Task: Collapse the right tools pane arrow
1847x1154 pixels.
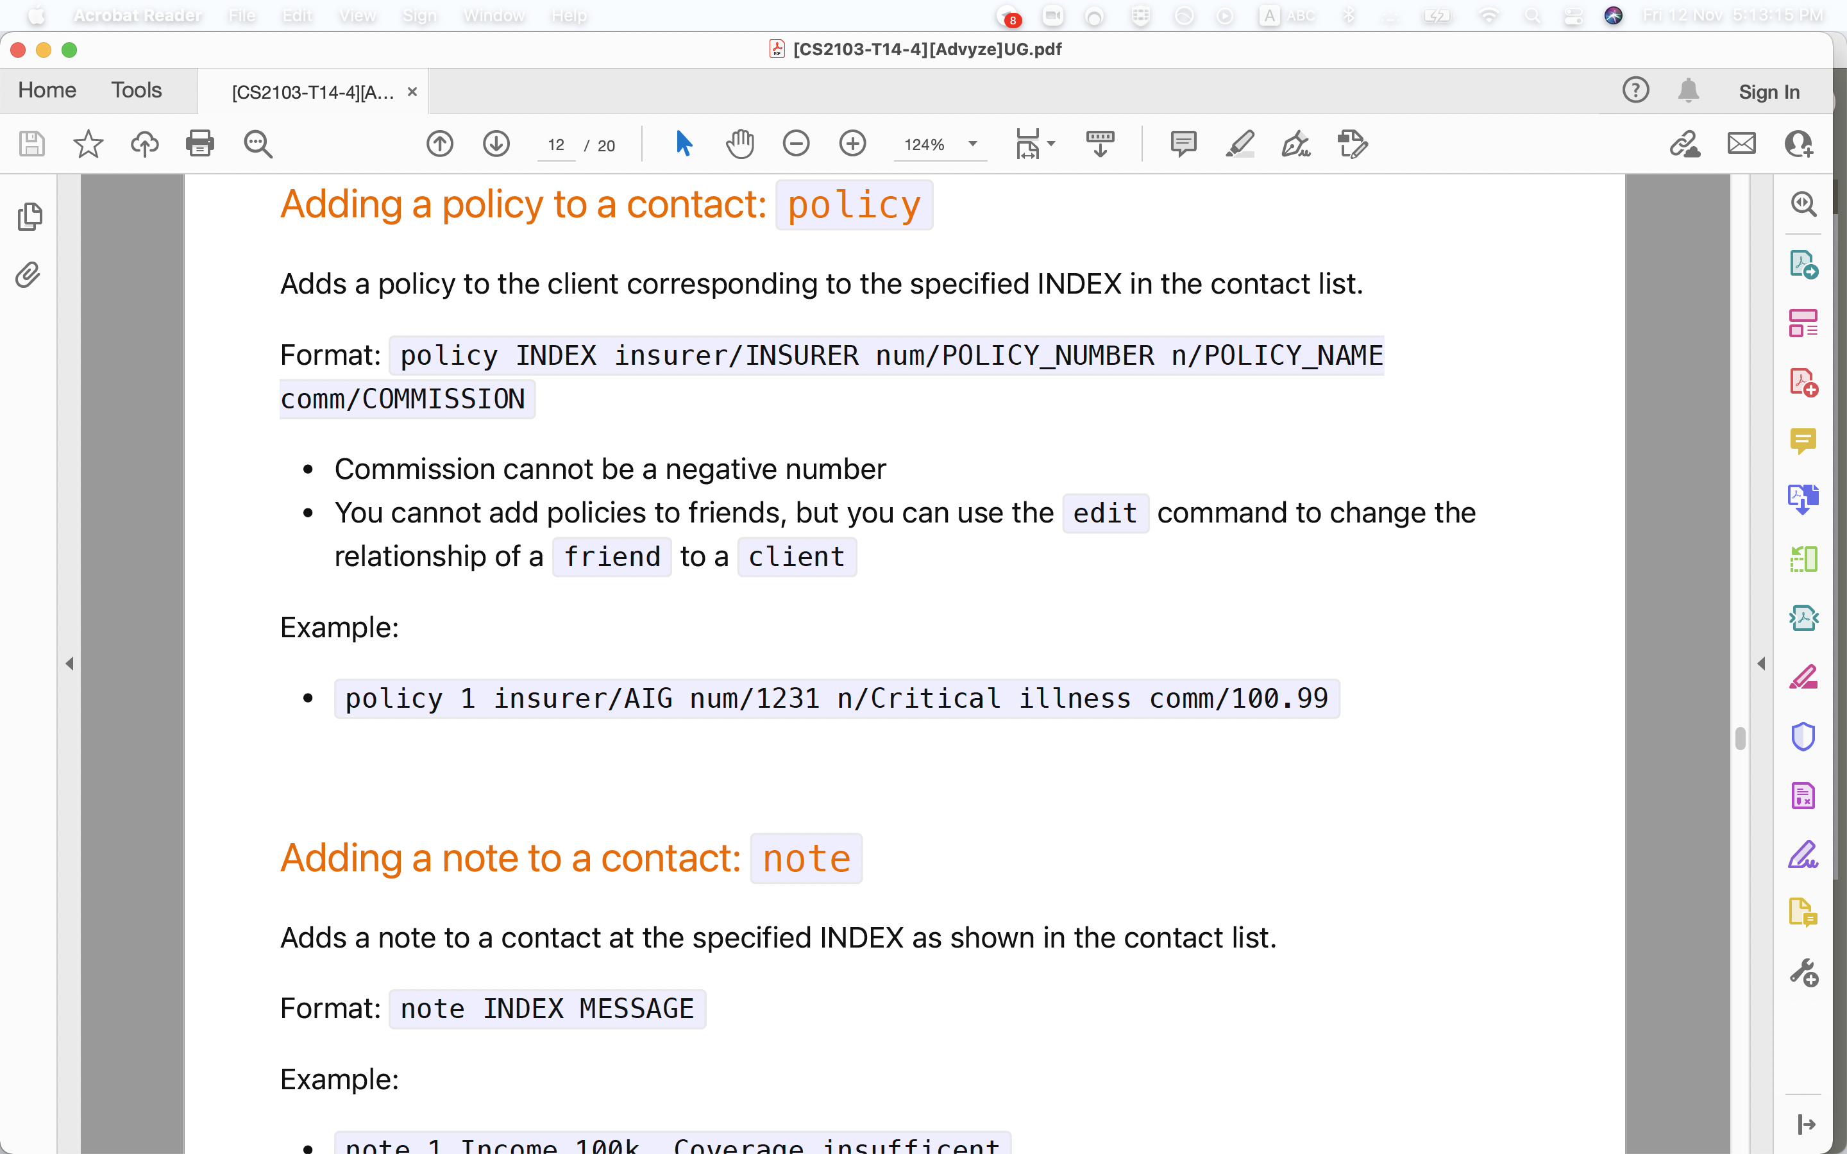Action: tap(1761, 664)
